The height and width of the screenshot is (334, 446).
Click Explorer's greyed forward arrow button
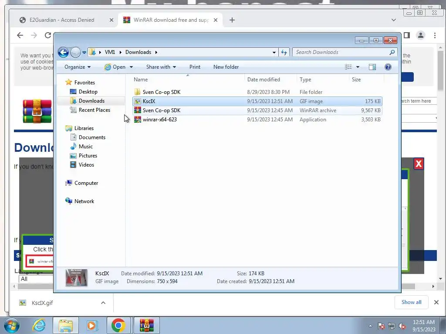75,52
